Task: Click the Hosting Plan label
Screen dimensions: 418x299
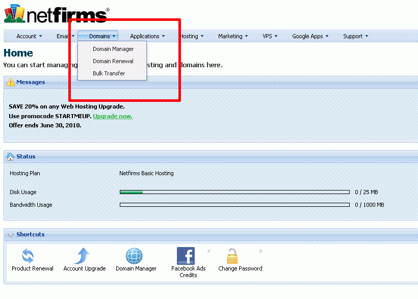Action: (x=25, y=173)
